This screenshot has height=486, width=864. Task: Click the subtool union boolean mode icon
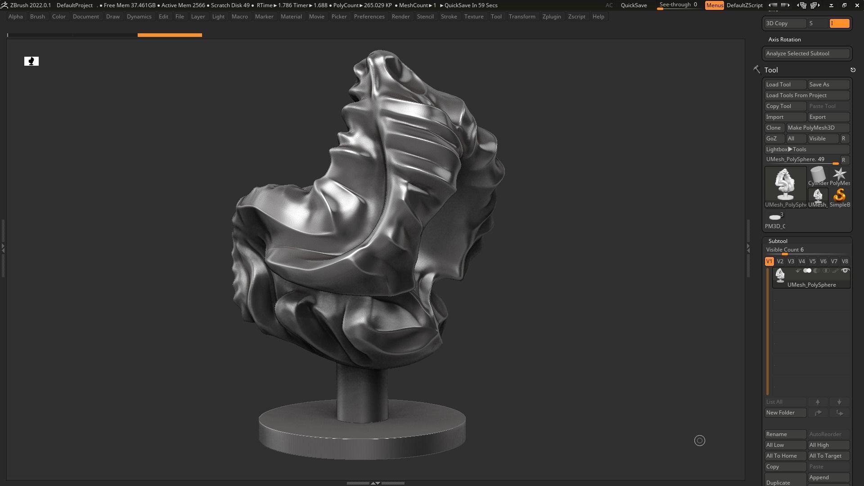click(x=807, y=271)
